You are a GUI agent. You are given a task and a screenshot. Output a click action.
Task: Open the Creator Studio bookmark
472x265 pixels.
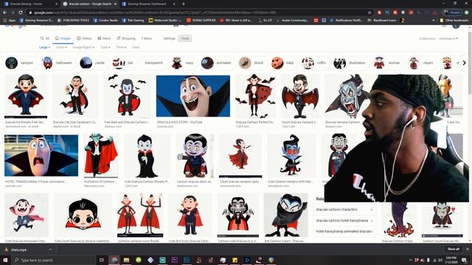105,20
